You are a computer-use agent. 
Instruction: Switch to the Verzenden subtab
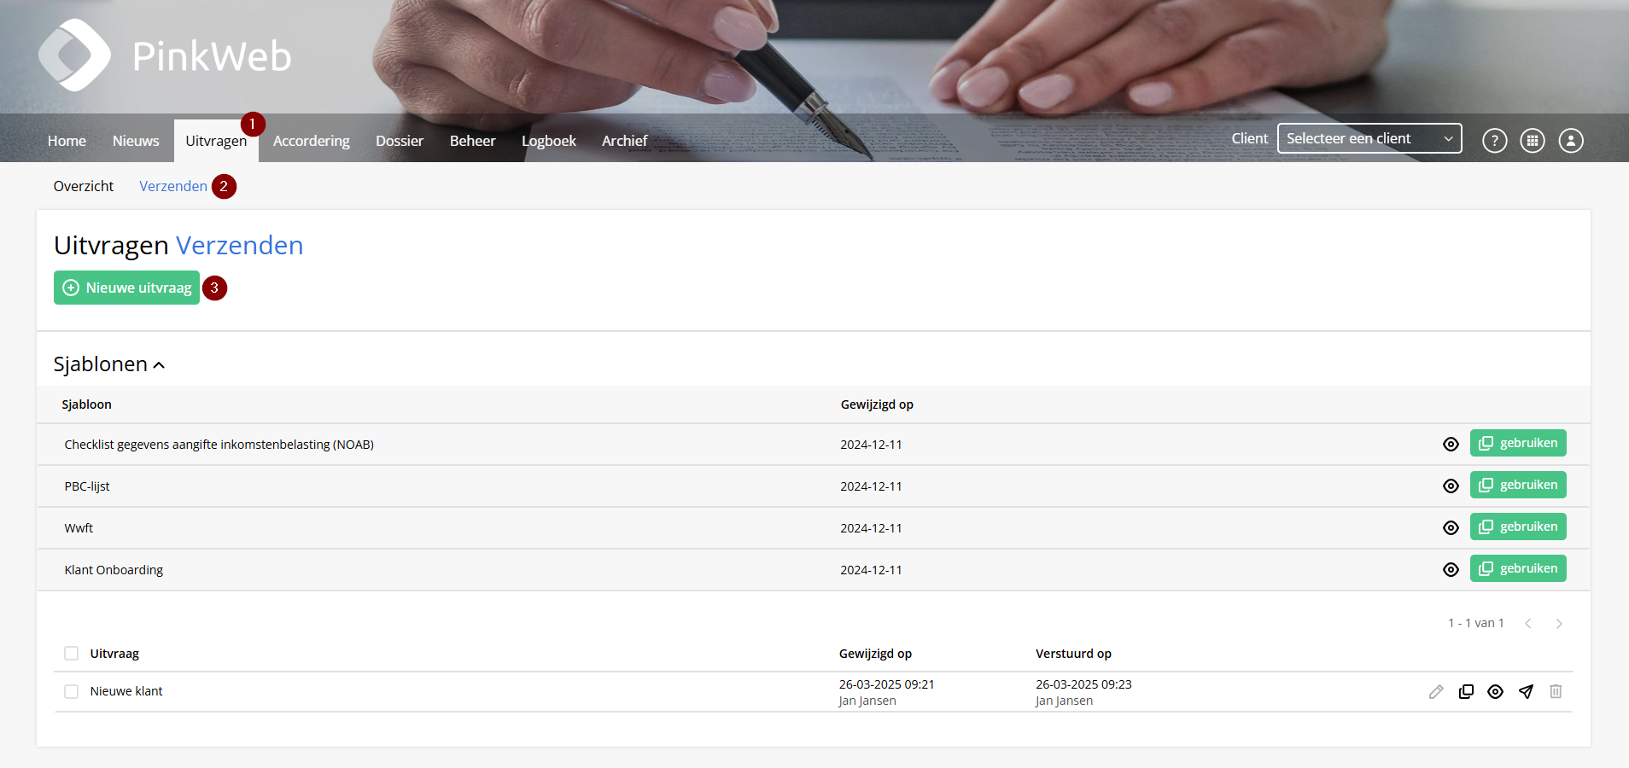173,186
